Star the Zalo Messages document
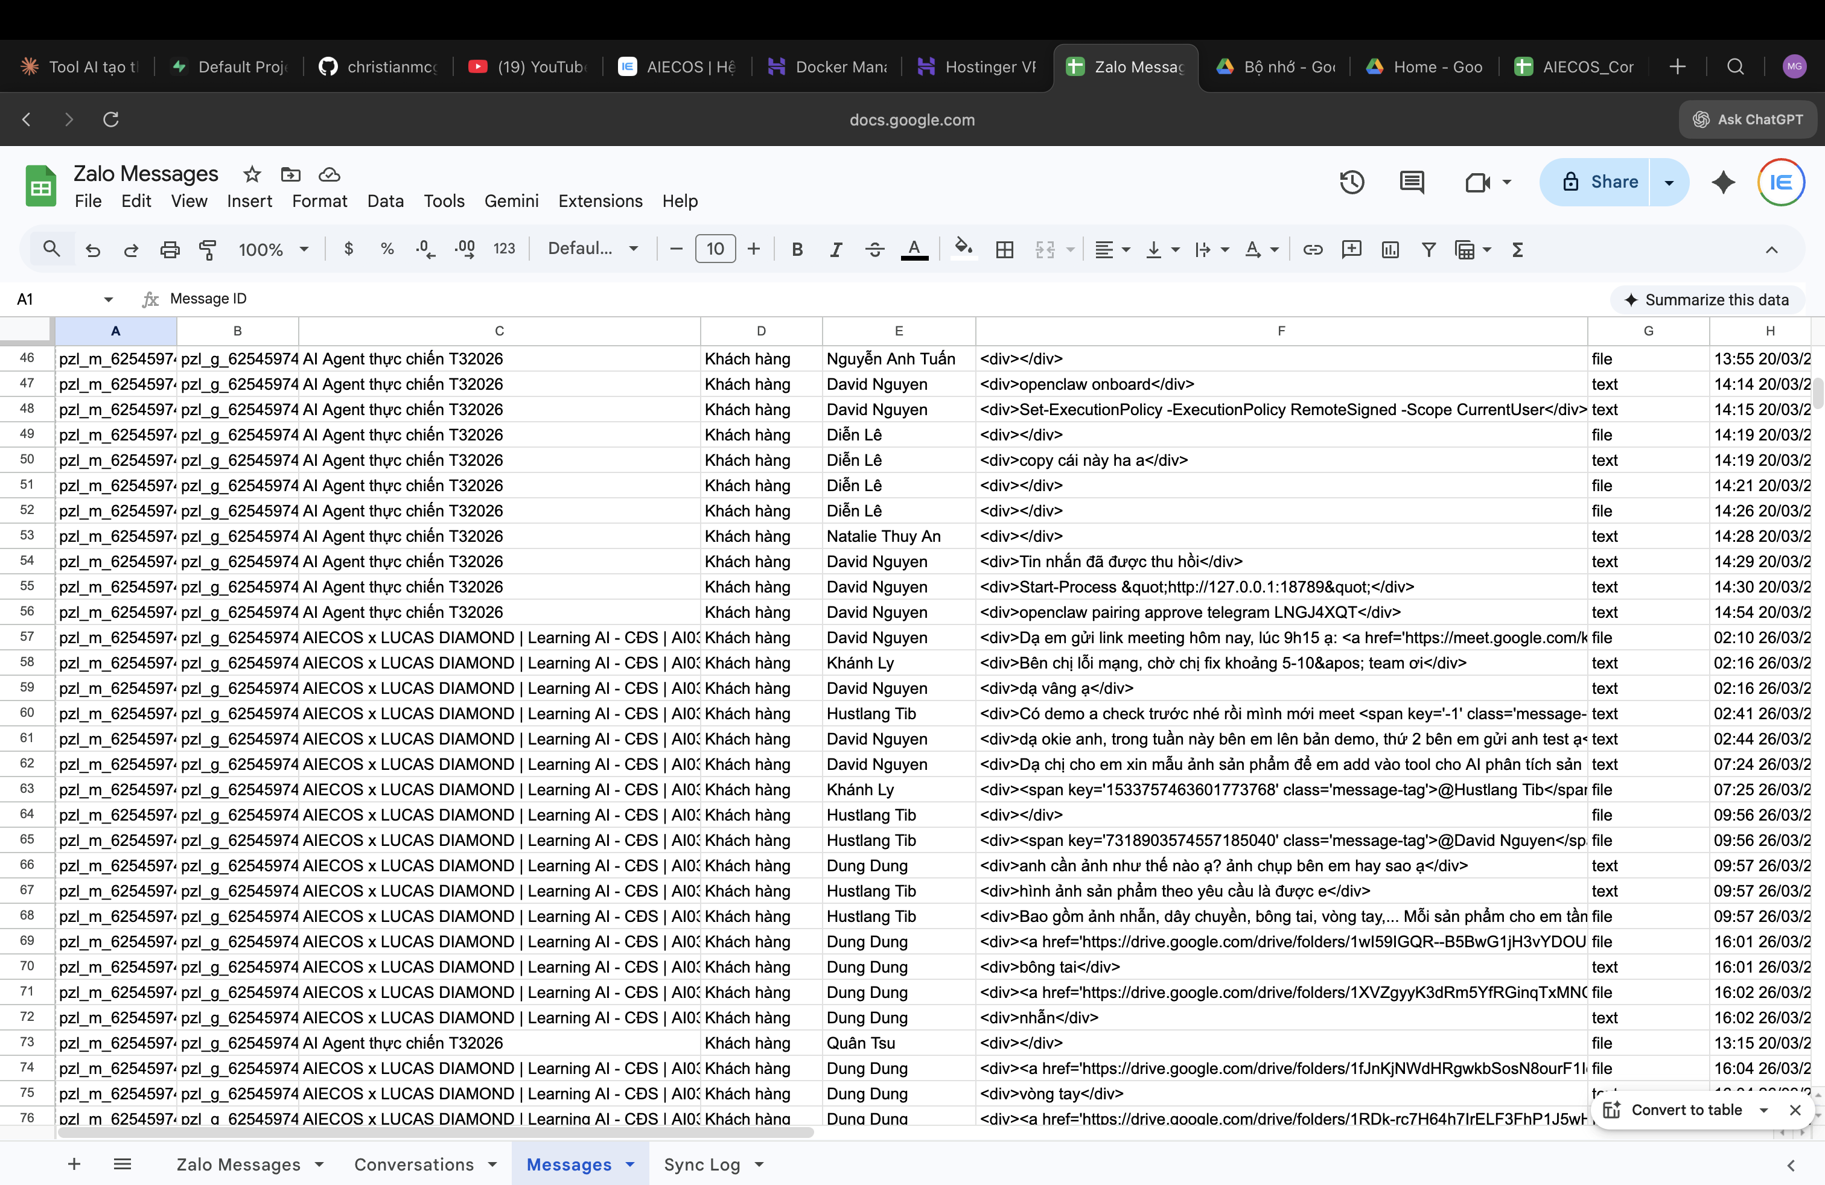Image resolution: width=1825 pixels, height=1185 pixels. pyautogui.click(x=252, y=174)
